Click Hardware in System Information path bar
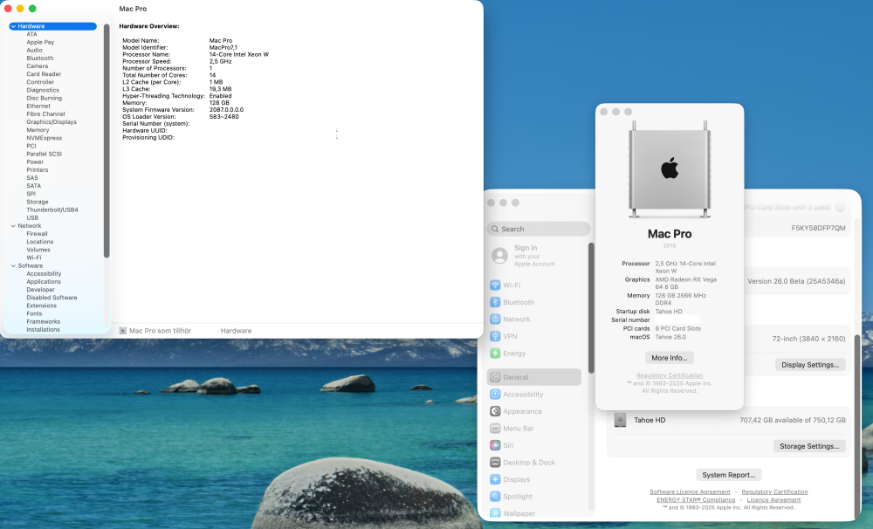The image size is (873, 529). pos(236,331)
